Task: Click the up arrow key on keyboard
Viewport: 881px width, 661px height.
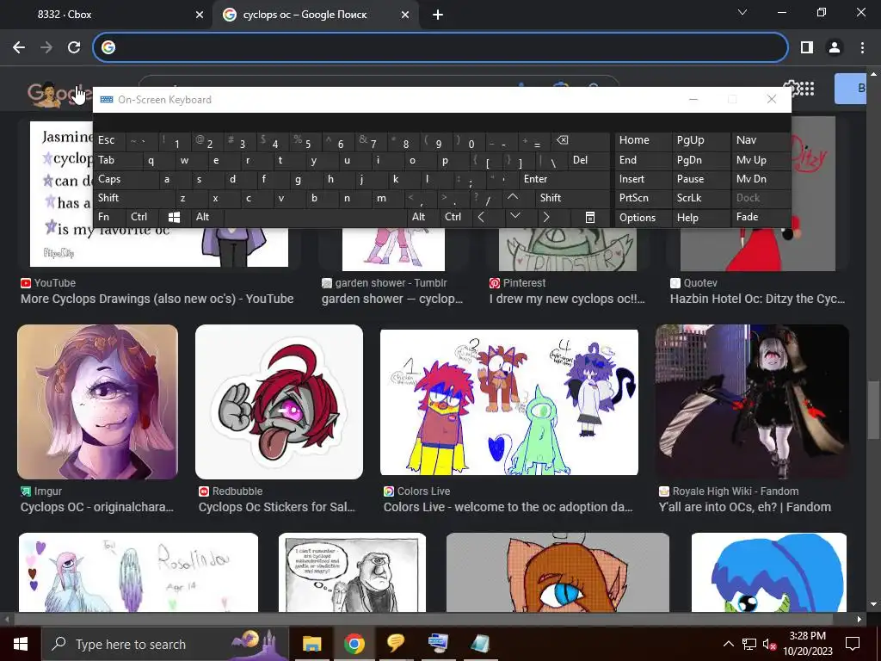Action: coord(513,197)
